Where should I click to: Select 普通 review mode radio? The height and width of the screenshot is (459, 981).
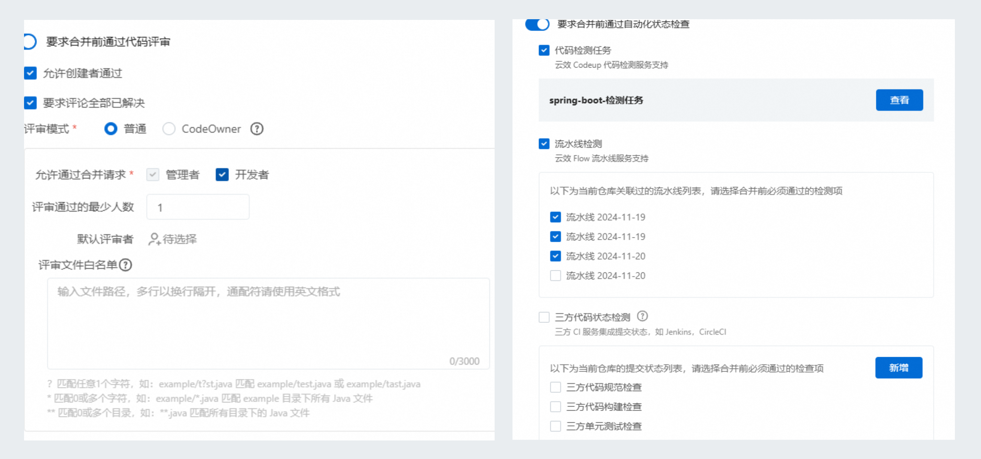tap(111, 129)
